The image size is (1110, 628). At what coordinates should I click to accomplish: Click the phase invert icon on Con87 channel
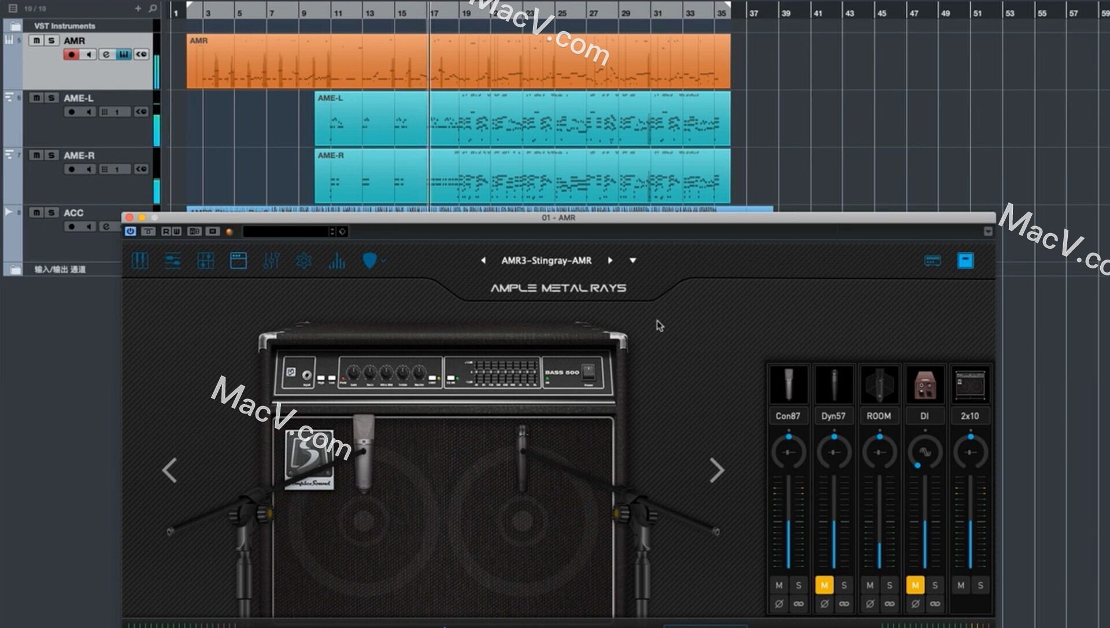[x=779, y=604]
